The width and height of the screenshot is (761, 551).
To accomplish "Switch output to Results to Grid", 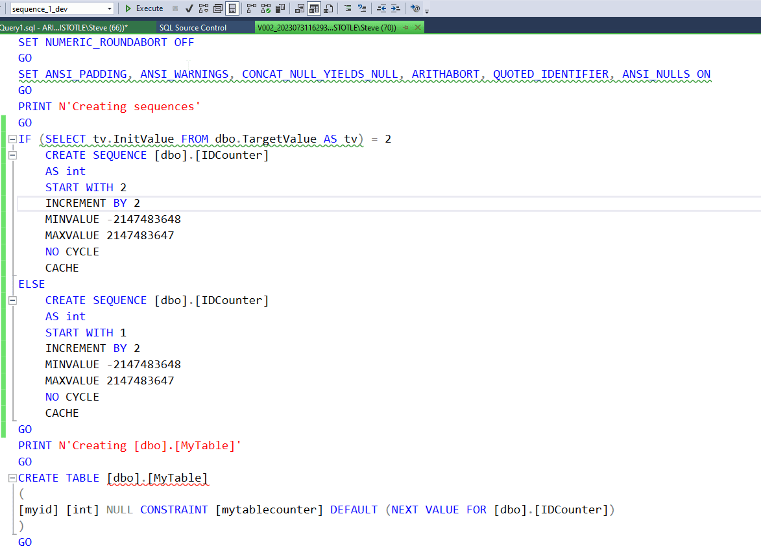I will pos(314,8).
